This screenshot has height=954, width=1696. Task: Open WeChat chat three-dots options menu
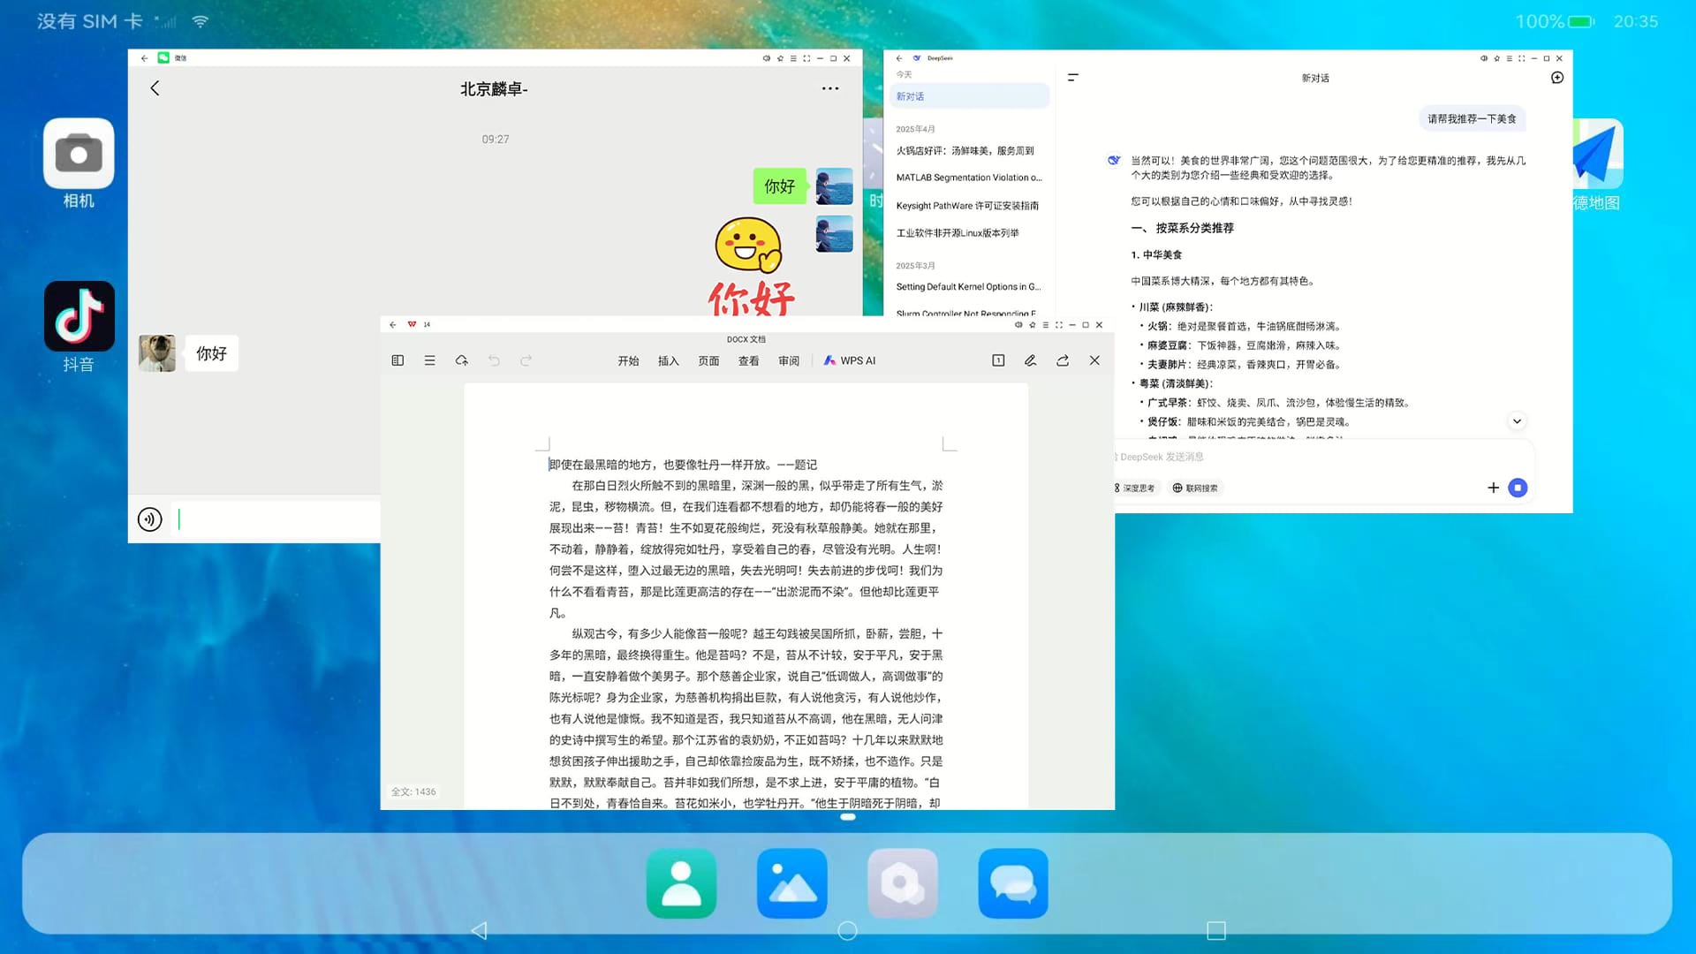point(830,88)
